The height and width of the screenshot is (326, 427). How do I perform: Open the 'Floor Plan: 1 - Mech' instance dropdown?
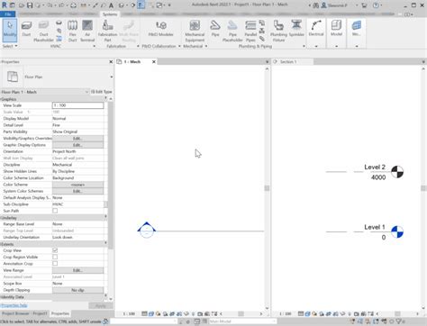point(86,92)
